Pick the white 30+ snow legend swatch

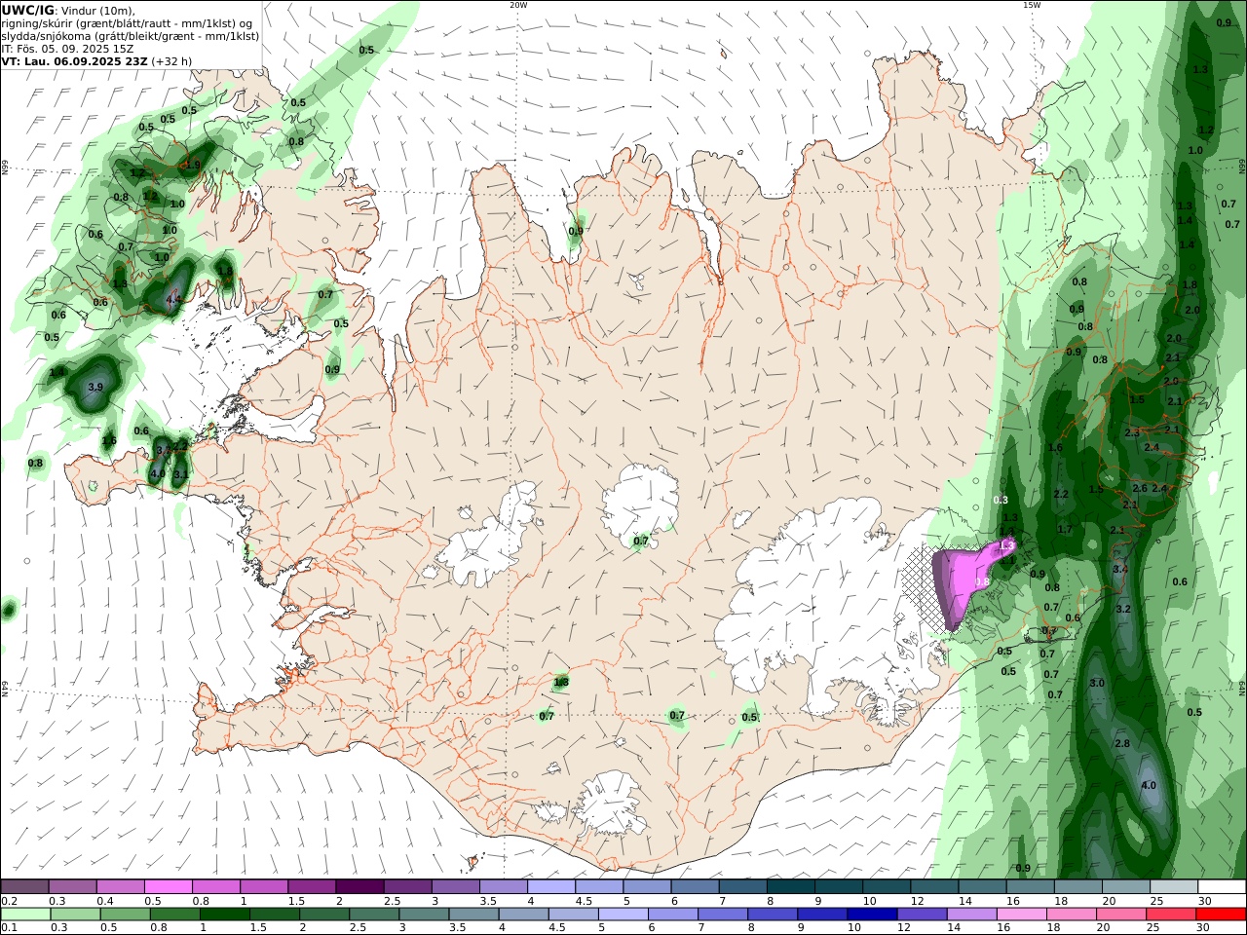pos(1222,886)
